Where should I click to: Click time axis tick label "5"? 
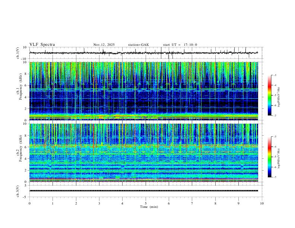146,203
